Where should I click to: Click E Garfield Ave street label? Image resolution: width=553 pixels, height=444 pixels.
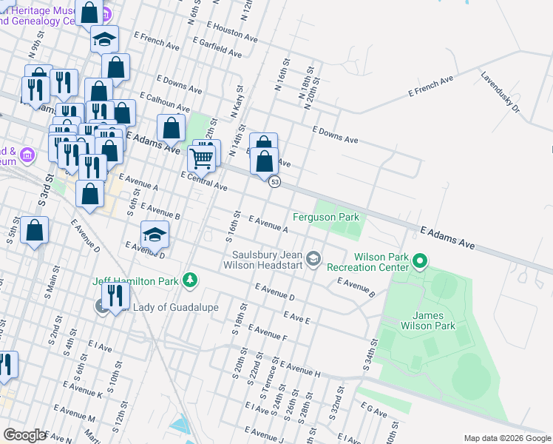pyautogui.click(x=217, y=47)
